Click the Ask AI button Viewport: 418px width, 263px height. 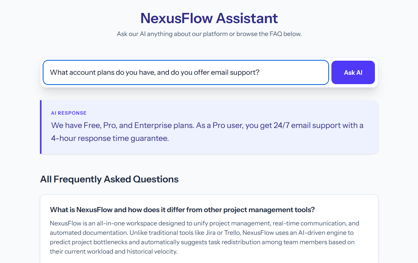click(x=353, y=72)
